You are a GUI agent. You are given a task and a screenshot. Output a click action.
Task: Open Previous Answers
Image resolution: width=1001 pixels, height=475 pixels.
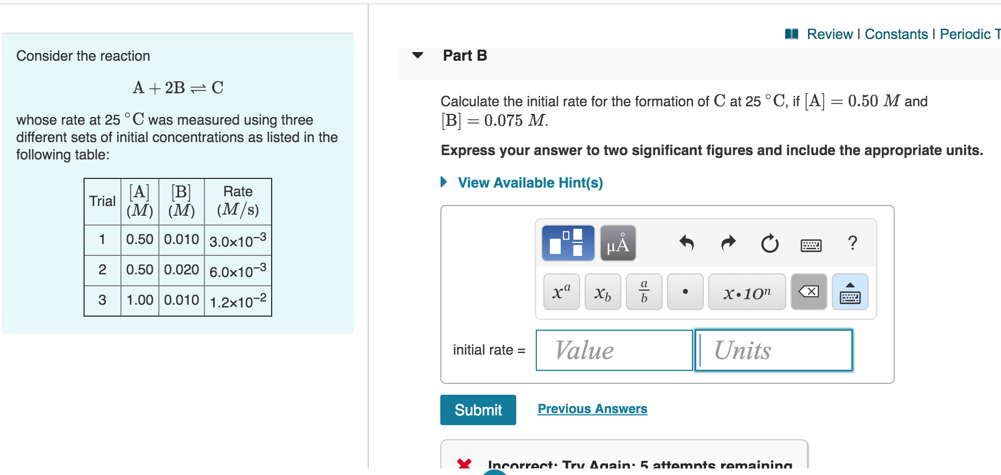pyautogui.click(x=592, y=408)
